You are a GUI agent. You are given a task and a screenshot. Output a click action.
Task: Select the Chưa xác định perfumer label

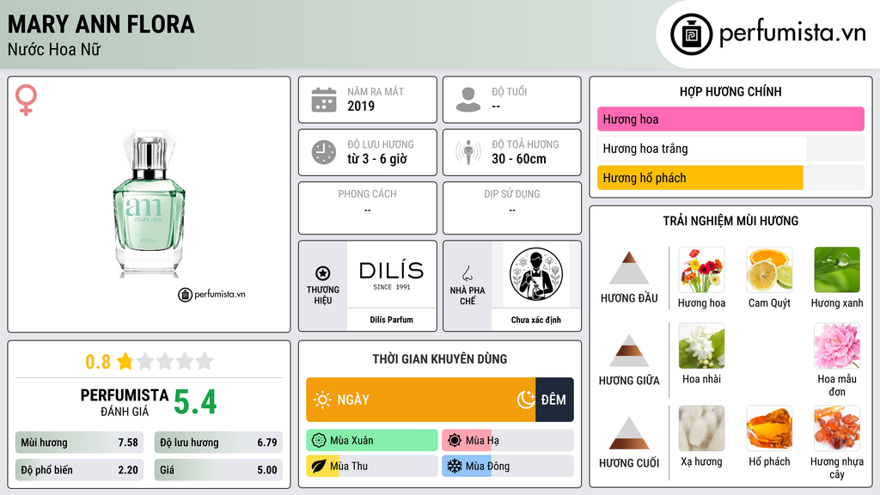pyautogui.click(x=536, y=320)
